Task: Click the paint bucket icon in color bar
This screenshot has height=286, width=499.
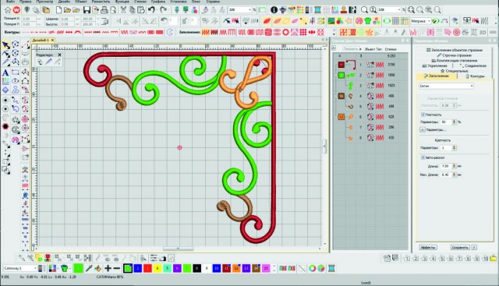Action: click(x=98, y=269)
